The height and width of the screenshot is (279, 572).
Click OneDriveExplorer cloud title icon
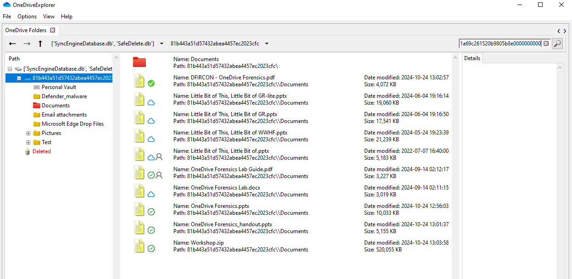(7, 5)
